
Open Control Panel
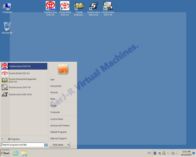(x=57, y=119)
